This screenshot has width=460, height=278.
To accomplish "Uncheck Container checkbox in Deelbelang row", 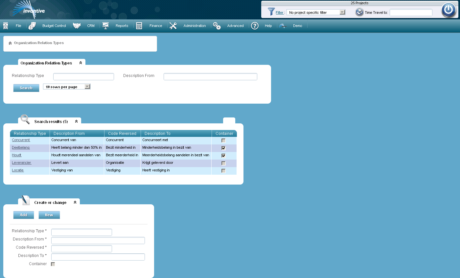I will (x=223, y=148).
